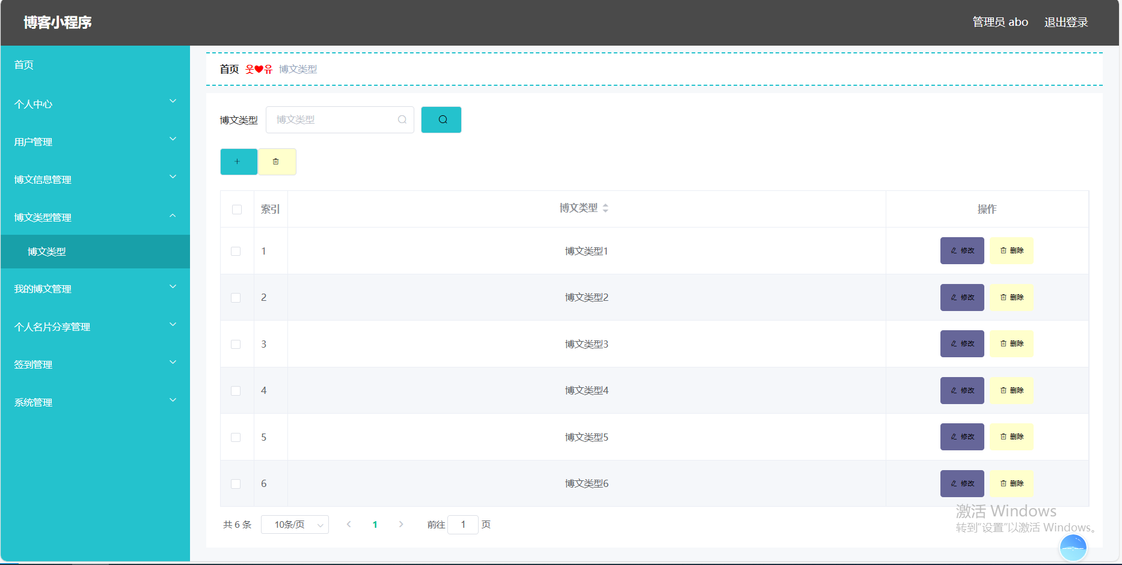Click the yellow trash batch-delete button
The height and width of the screenshot is (565, 1122).
coord(277,162)
